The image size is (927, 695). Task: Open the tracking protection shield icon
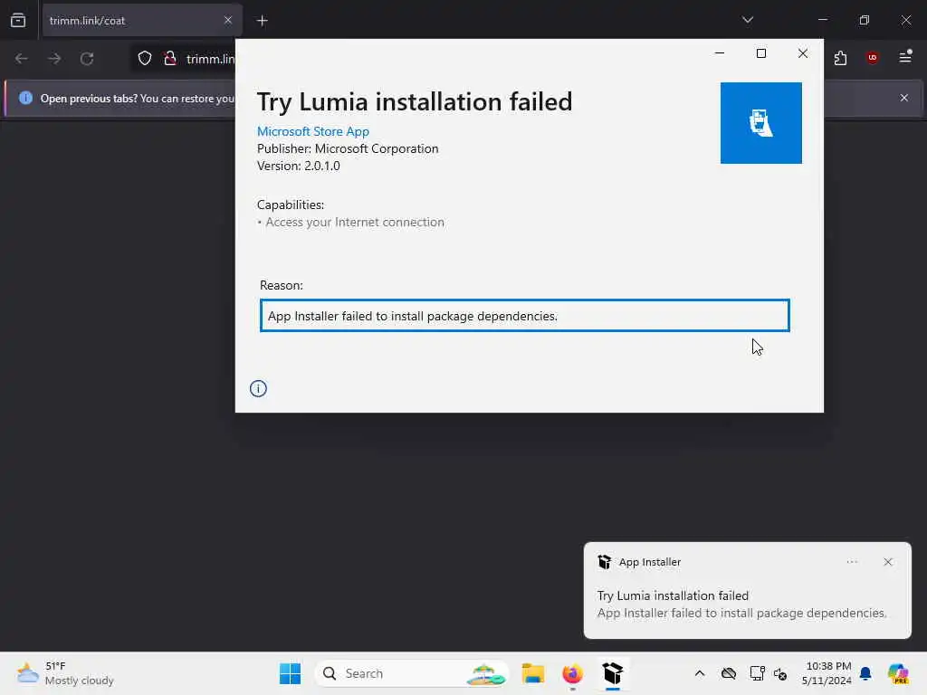click(145, 59)
